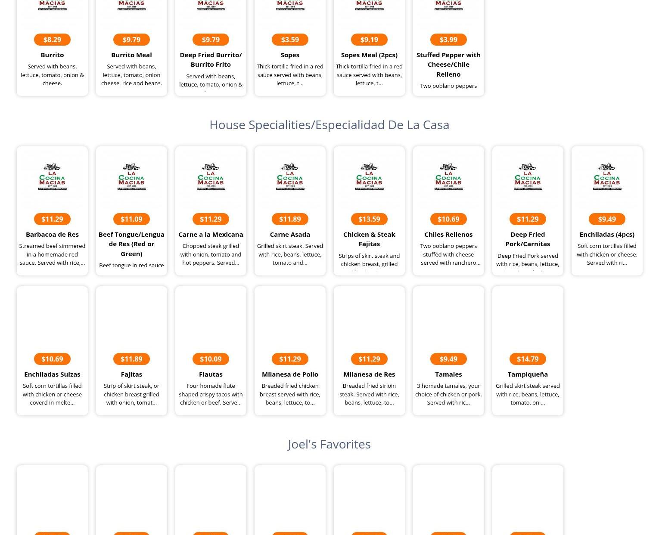
Task: Click the Enchiladas Suizas $10.69 price badge
Action: point(52,359)
